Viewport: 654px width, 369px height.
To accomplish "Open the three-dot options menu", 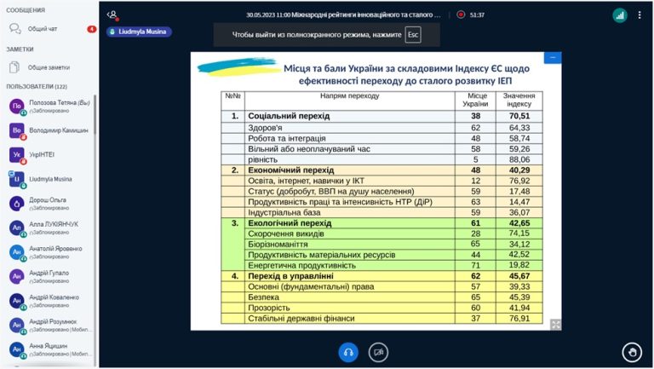I will 640,15.
